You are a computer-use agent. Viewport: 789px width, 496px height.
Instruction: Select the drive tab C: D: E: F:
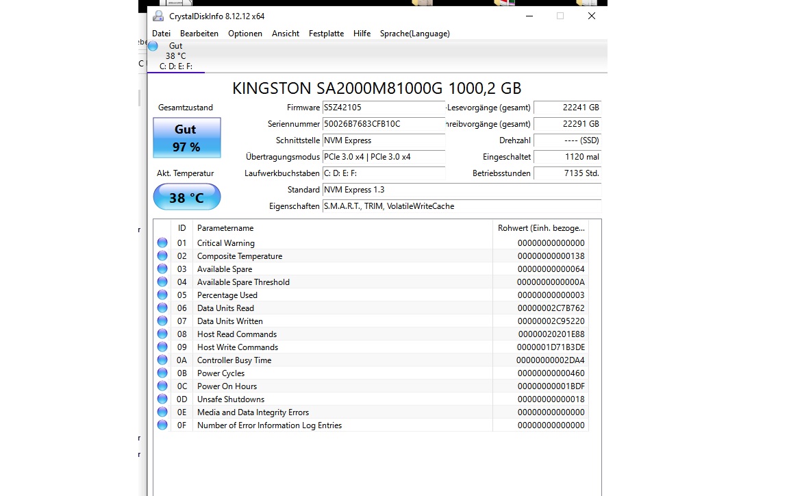pyautogui.click(x=176, y=56)
